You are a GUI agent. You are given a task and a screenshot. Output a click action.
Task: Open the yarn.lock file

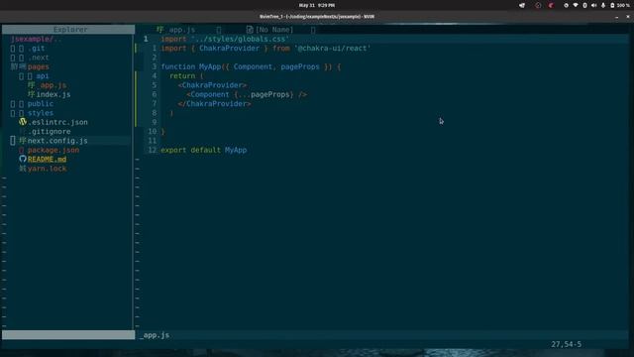click(47, 169)
